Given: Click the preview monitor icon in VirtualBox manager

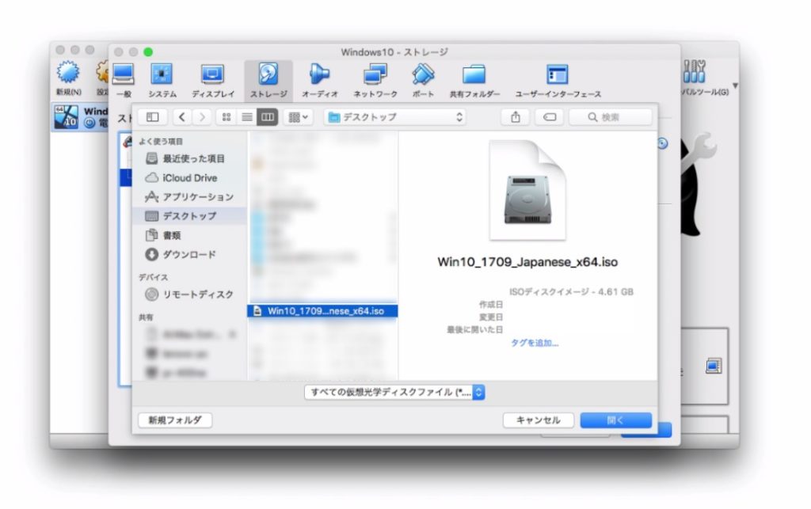Looking at the screenshot, I should pyautogui.click(x=714, y=367).
